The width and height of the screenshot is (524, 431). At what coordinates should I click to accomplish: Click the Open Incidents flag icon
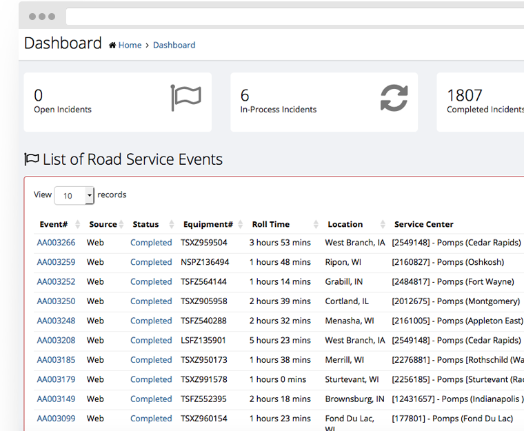click(x=185, y=98)
